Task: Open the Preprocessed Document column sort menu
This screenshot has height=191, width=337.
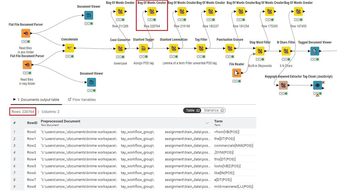Action: point(207,123)
